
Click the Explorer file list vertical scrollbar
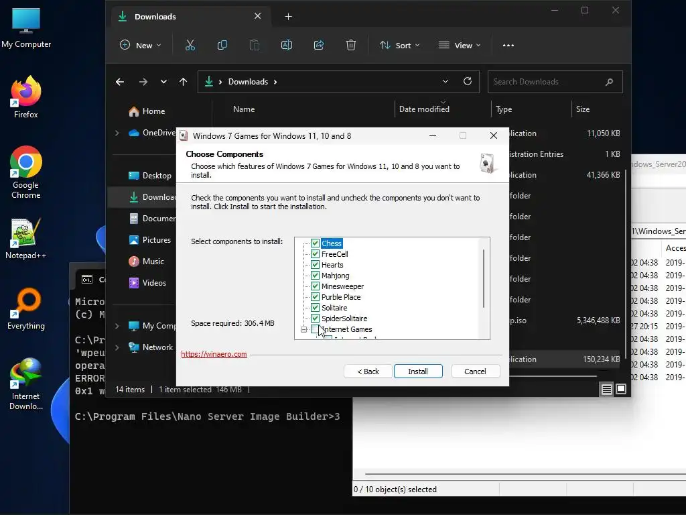point(626,263)
